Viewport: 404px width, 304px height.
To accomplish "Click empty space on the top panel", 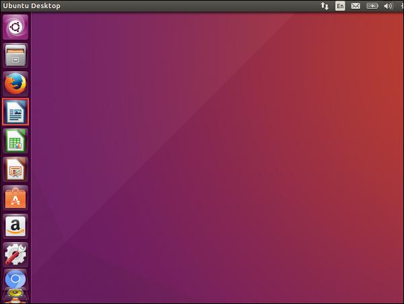I will [202, 6].
